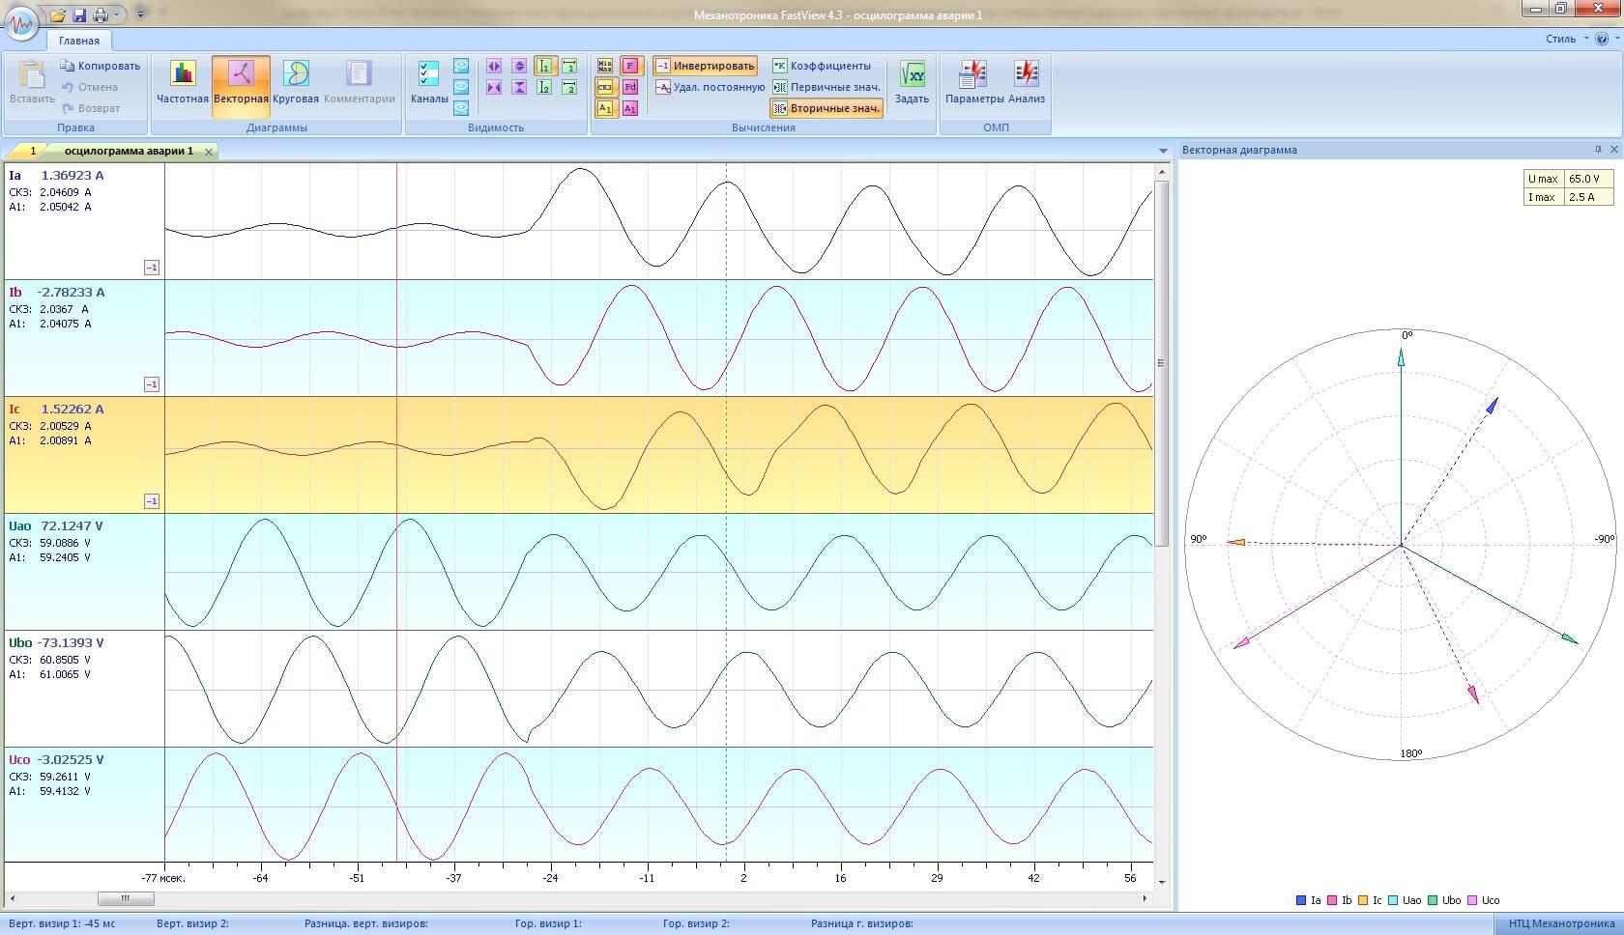Viewport: 1624px width, 935px height.
Task: Click the horizontal scrollbar thumb below waveforms
Action: [x=125, y=898]
